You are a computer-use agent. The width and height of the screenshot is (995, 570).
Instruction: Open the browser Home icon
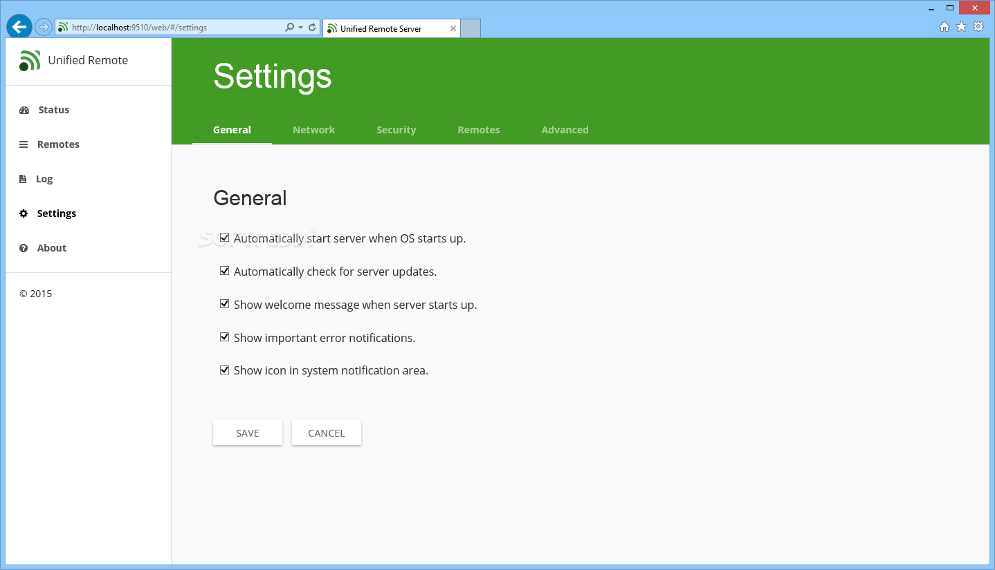click(944, 27)
